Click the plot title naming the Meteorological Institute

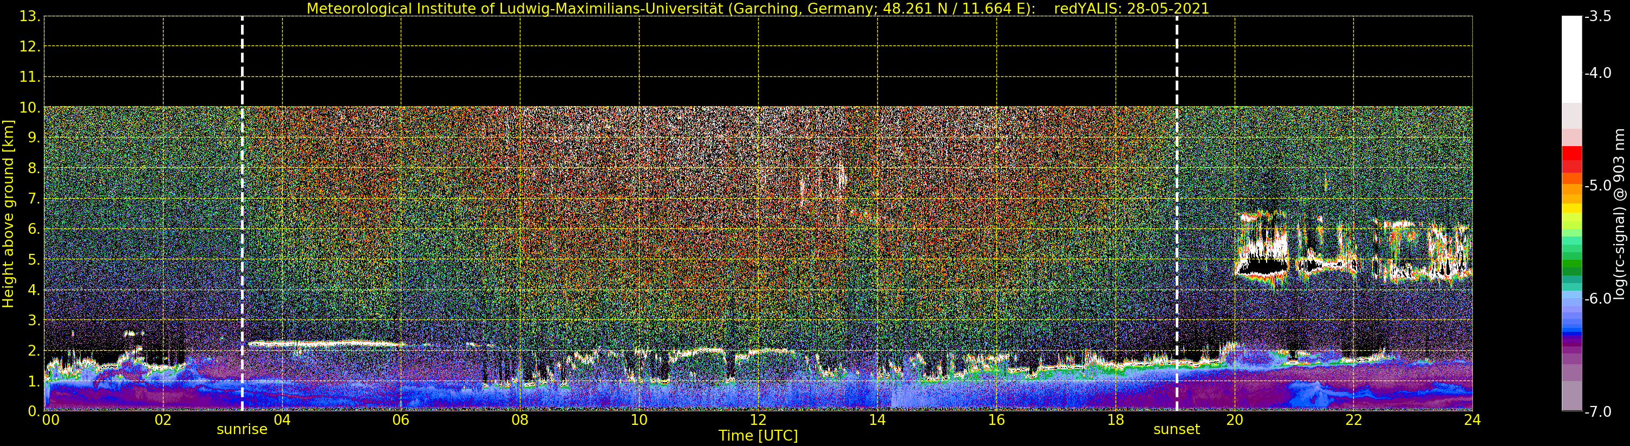pyautogui.click(x=758, y=8)
